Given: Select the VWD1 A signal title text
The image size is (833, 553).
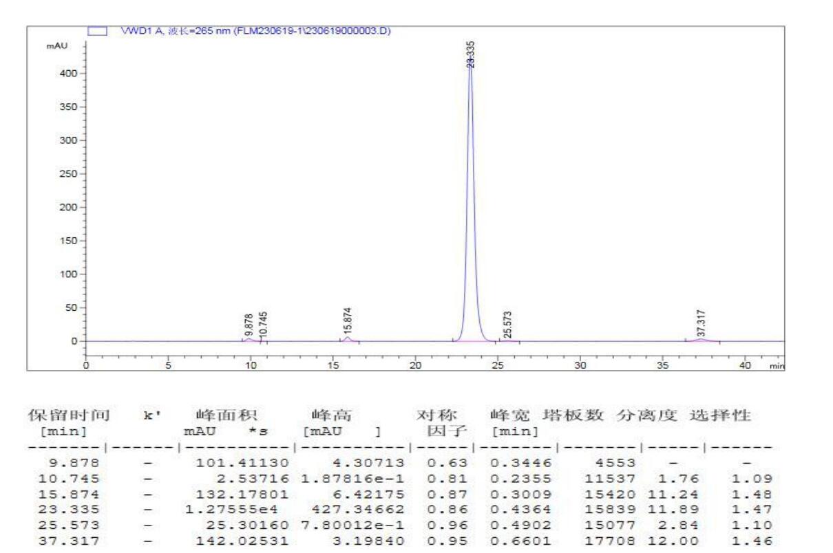Looking at the screenshot, I should (256, 30).
